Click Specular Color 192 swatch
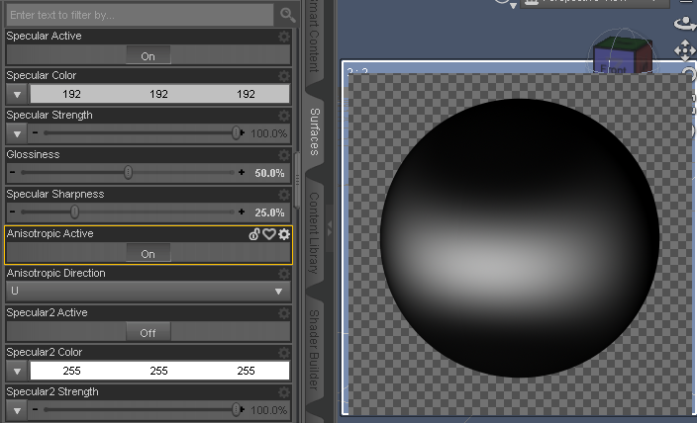Viewport: 697px width, 423px height. point(159,94)
